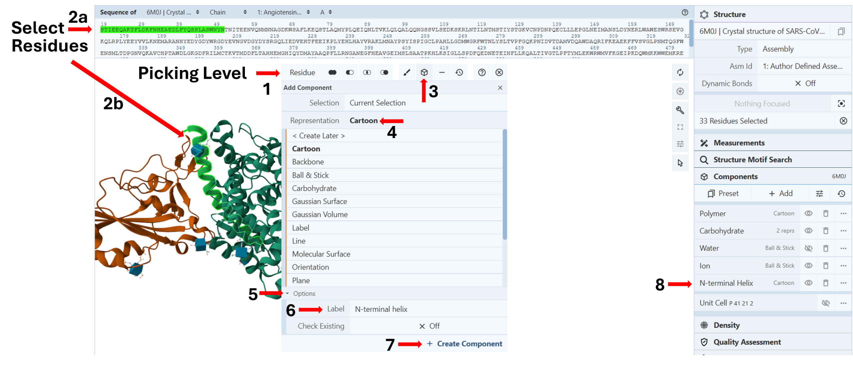Select Molecular Surface representation
The width and height of the screenshot is (853, 367).
pos(321,254)
